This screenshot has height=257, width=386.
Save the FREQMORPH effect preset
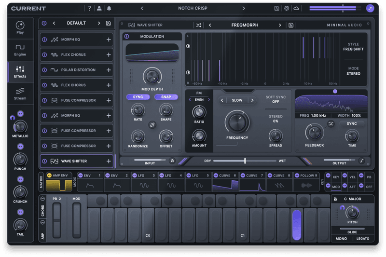click(291, 25)
